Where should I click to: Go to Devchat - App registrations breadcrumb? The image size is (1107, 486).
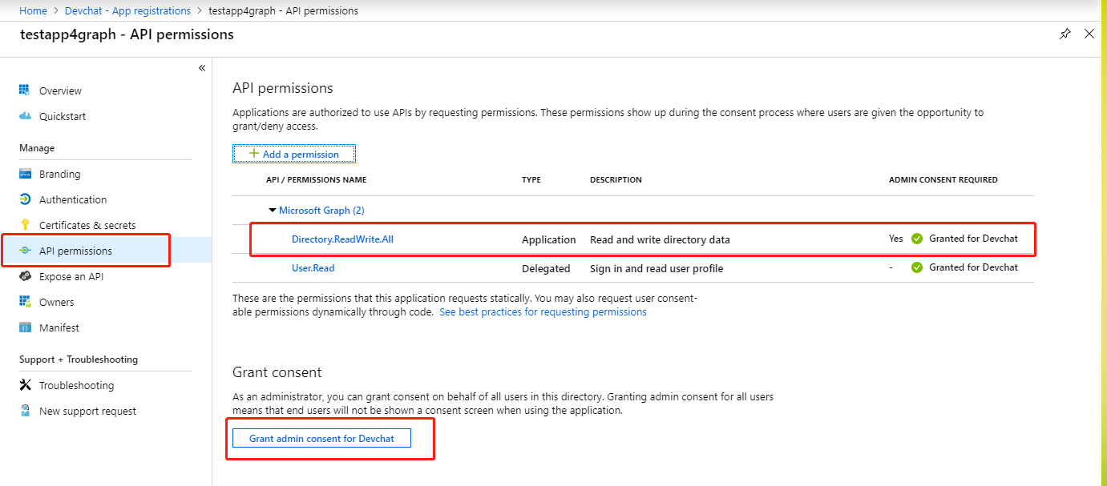pyautogui.click(x=133, y=11)
